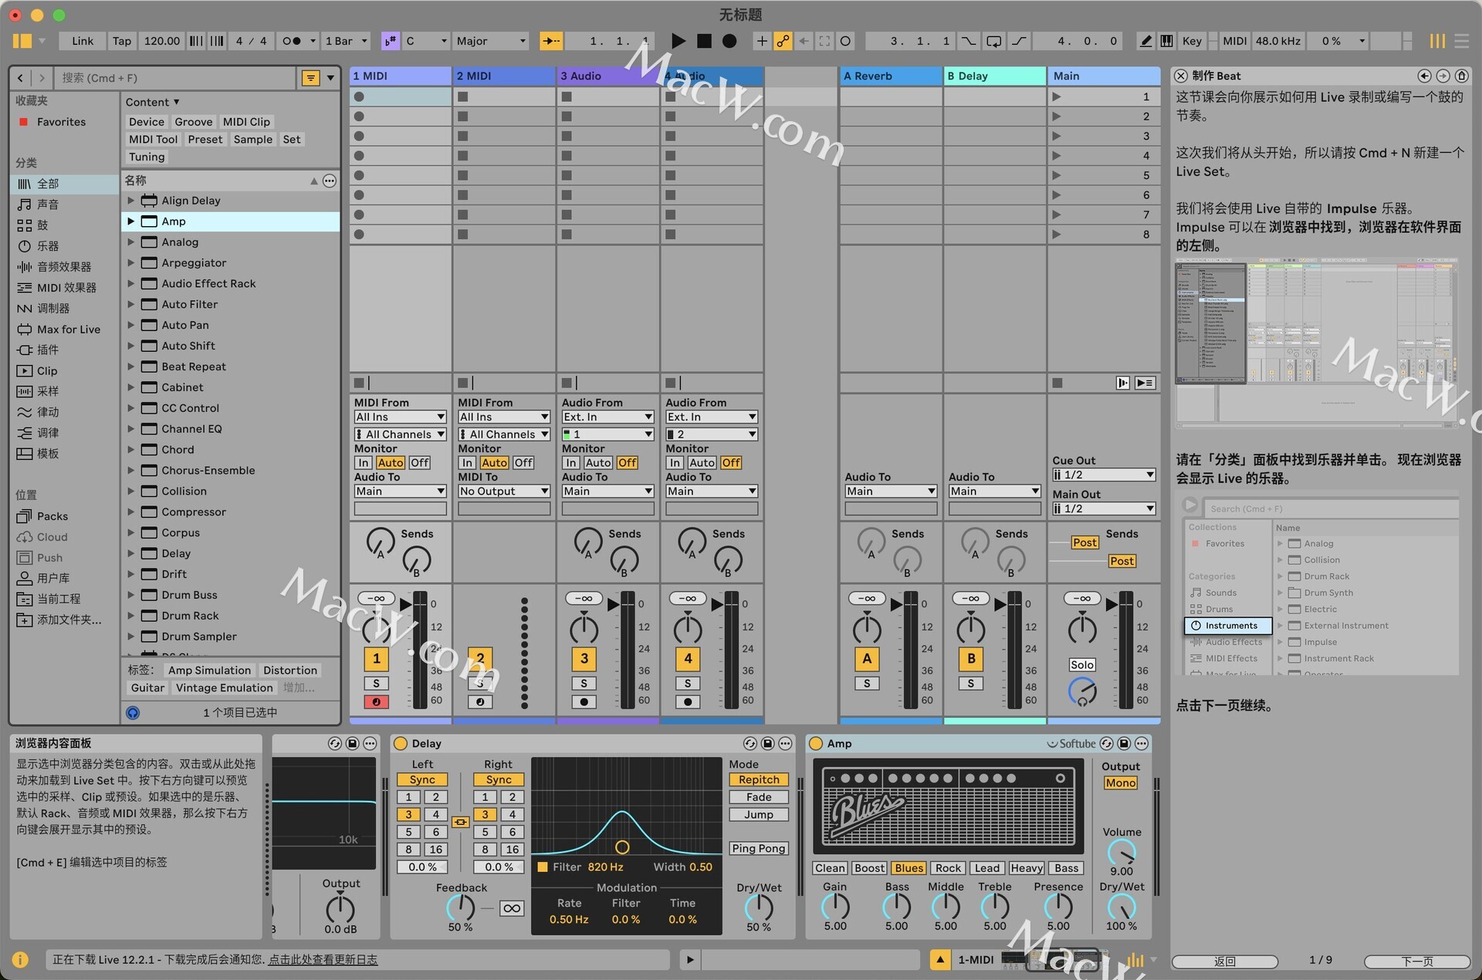Image resolution: width=1482 pixels, height=980 pixels.
Task: Toggle Delay device activator
Action: tap(400, 743)
